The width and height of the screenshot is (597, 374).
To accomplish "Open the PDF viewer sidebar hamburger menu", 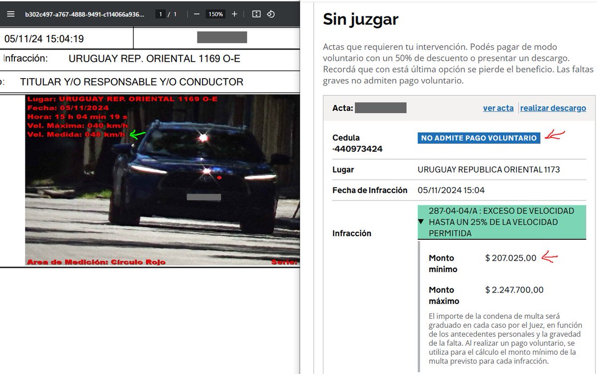I will click(11, 14).
